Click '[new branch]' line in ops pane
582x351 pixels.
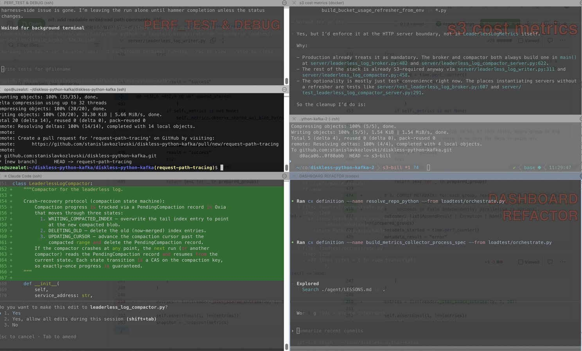tap(66, 162)
